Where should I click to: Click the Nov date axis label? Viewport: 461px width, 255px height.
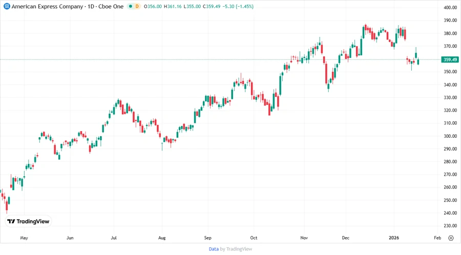pos(304,238)
